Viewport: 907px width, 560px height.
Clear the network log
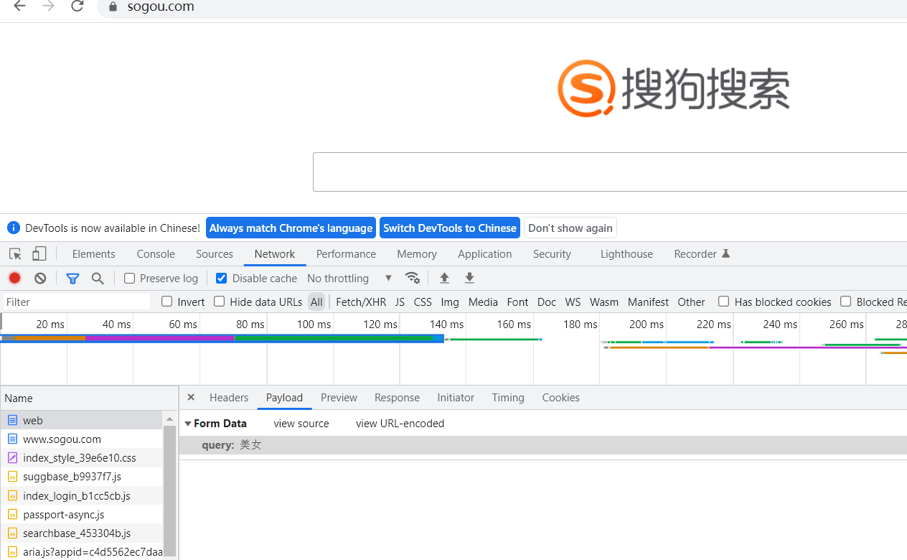(x=40, y=278)
